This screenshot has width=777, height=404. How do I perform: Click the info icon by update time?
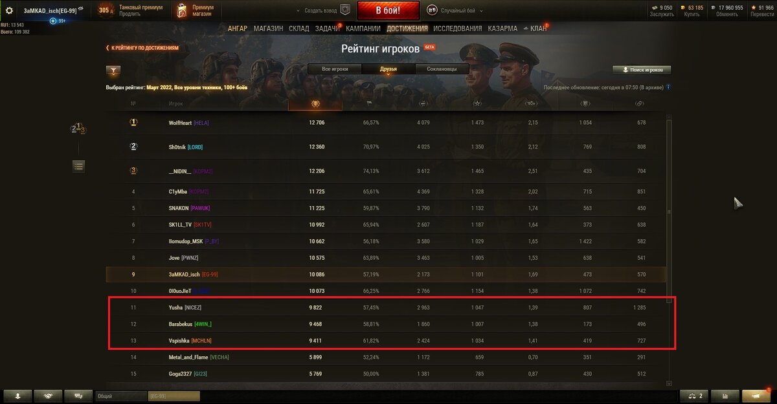tap(668, 87)
